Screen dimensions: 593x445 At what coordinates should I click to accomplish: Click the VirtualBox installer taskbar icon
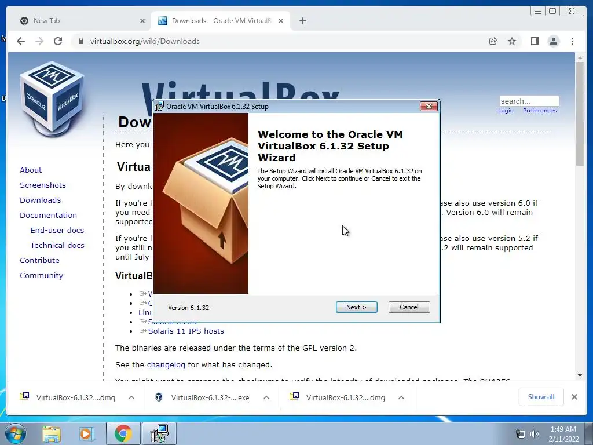[159, 433]
